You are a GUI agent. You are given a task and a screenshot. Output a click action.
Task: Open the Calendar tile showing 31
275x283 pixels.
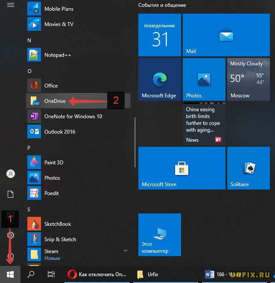tap(160, 35)
